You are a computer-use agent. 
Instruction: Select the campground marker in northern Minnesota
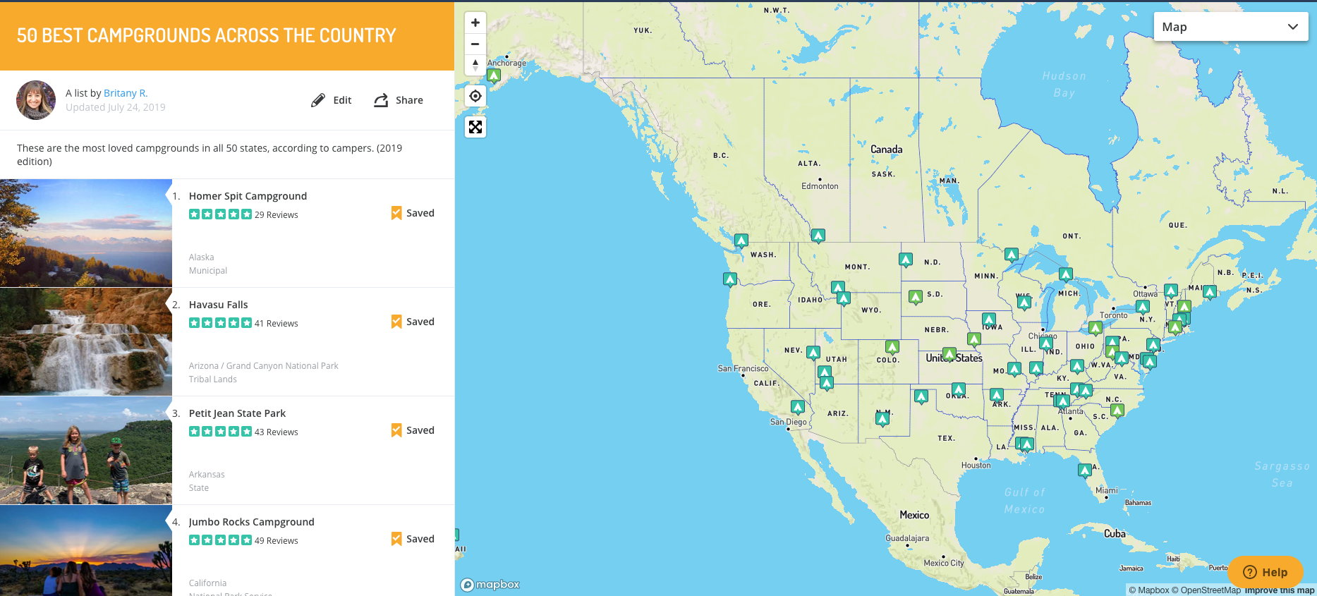1012,255
